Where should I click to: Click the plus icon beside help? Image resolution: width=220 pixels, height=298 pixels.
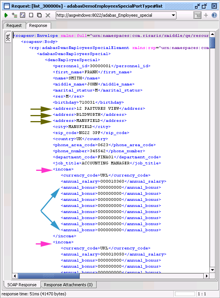(206, 15)
